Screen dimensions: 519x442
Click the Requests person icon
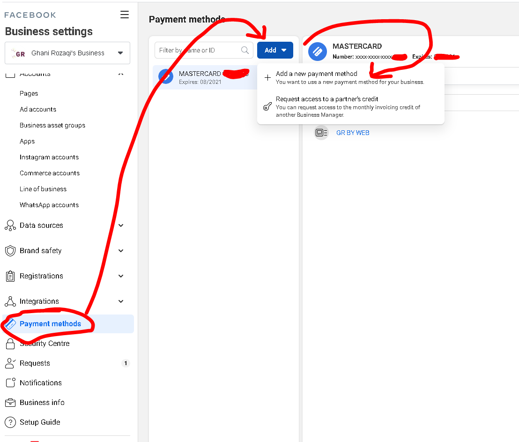pos(10,363)
